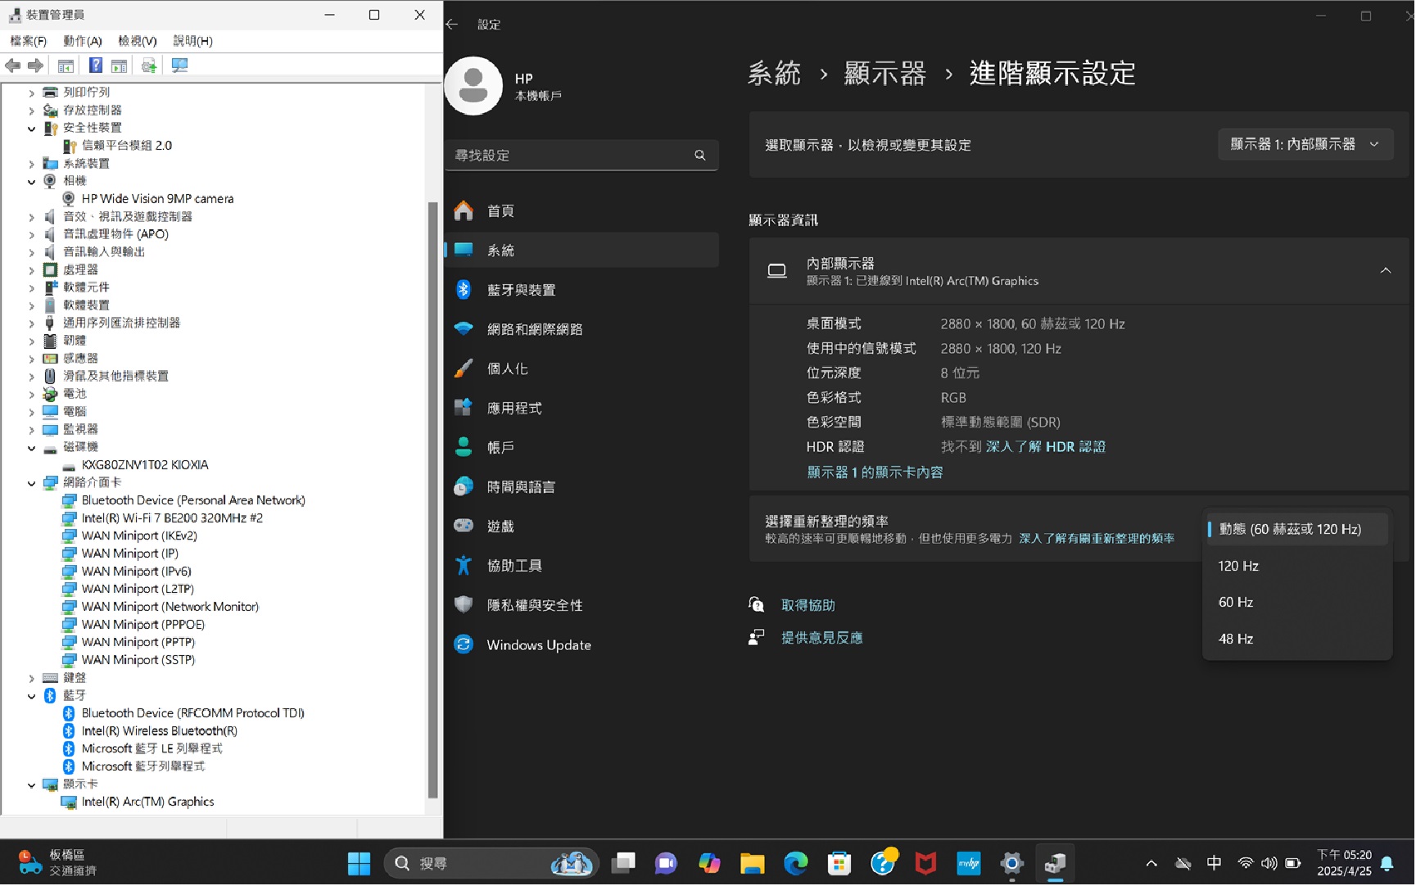Open the 檢視(V) menu
This screenshot has height=886, width=1416.
coord(137,41)
